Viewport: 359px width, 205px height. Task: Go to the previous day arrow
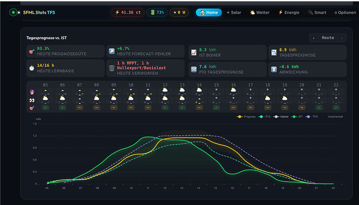(x=314, y=38)
